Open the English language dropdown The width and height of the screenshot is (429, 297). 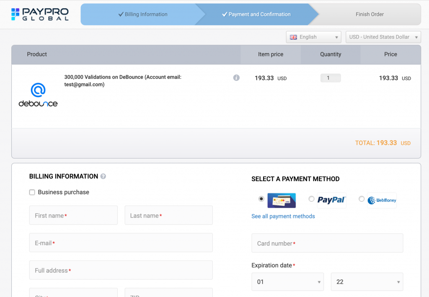(x=314, y=37)
